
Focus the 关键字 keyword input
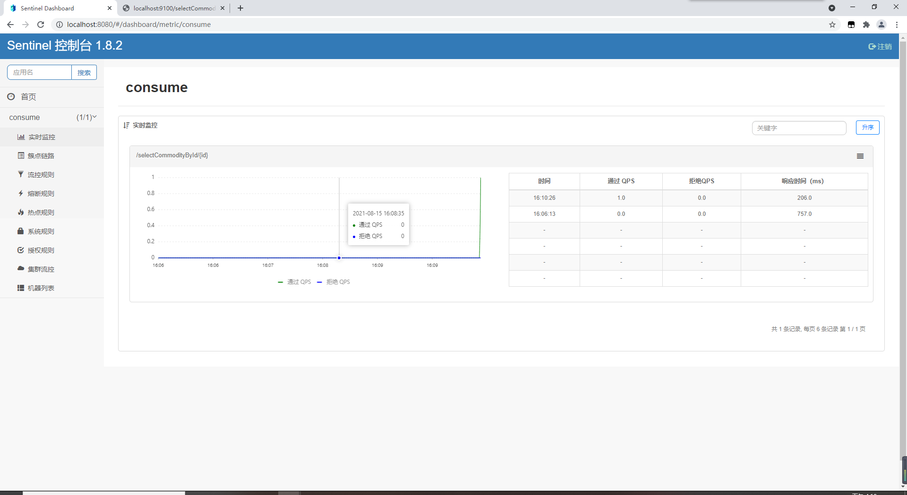[799, 128]
